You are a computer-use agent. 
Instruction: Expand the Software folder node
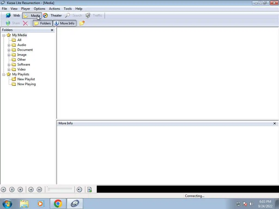[9, 65]
